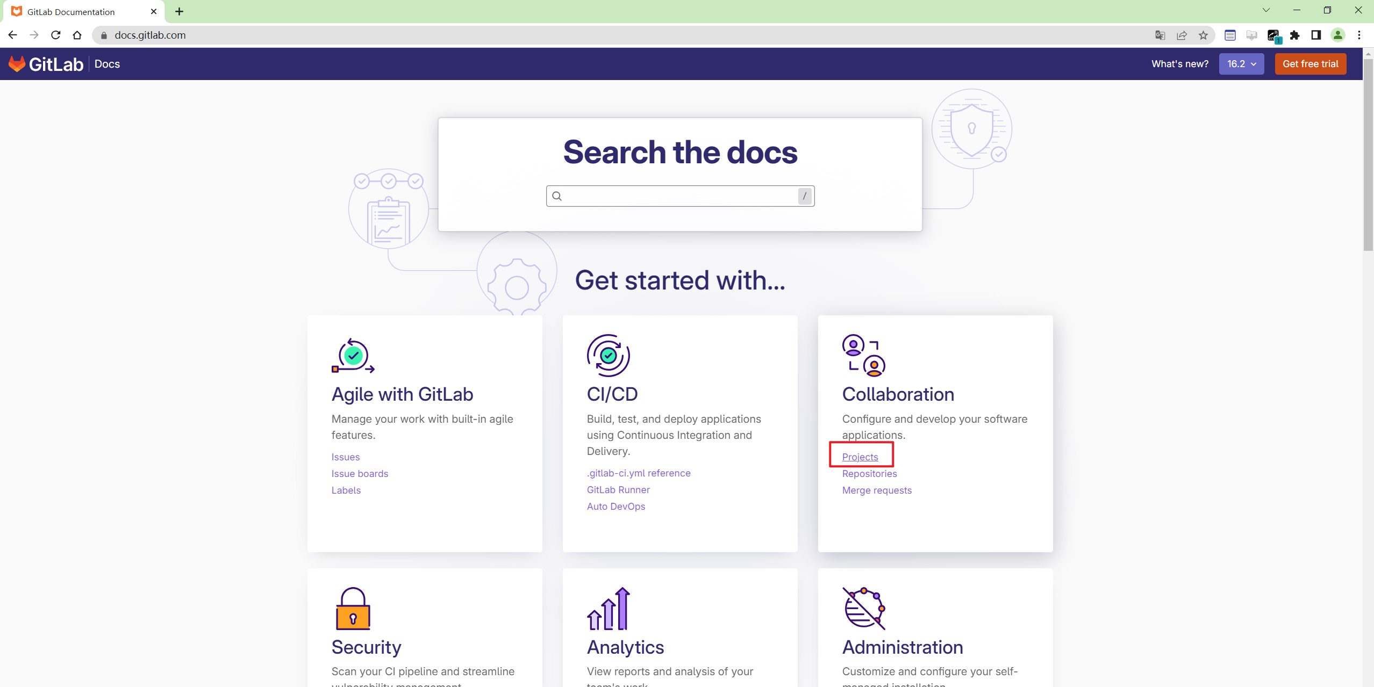Close the GitLab Documentation tab
This screenshot has height=687, width=1374.
point(154,11)
